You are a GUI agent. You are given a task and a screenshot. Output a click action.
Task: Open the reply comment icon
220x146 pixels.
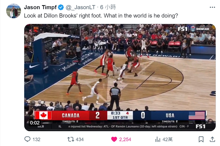pos(27,139)
